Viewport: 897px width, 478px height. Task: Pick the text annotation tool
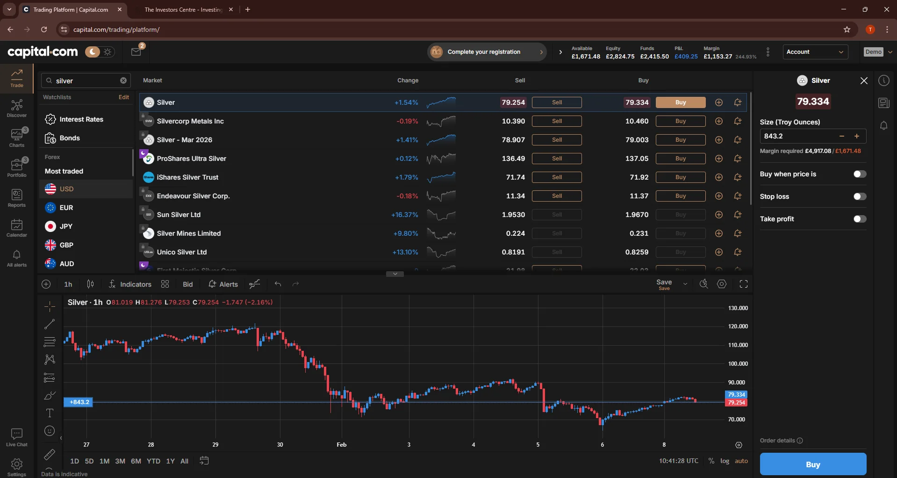point(50,413)
